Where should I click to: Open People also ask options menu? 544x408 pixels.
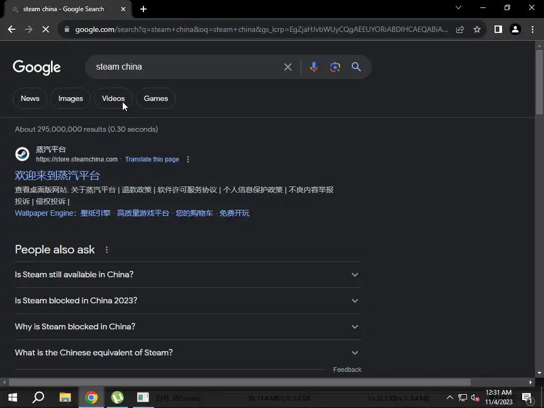[107, 250]
